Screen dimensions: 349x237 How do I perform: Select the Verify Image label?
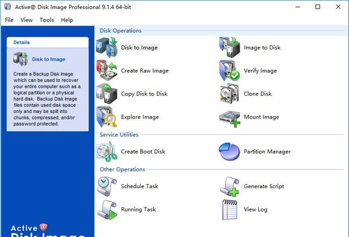click(x=260, y=70)
